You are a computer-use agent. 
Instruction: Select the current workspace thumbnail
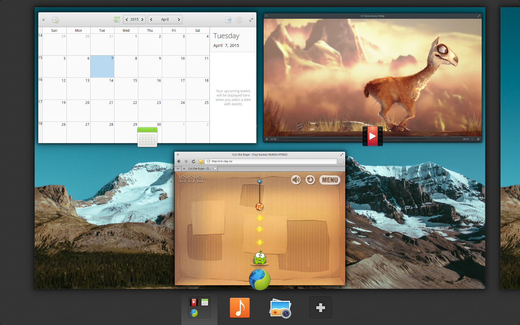(199, 308)
